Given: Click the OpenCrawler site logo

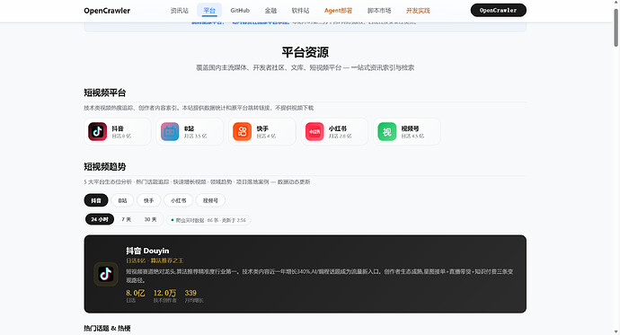Looking at the screenshot, I should [x=107, y=11].
